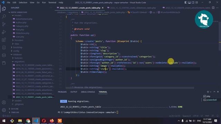This screenshot has width=221, height=124.
Task: Switch to the DEBUG CONSOLE tab
Action: tap(88, 92)
